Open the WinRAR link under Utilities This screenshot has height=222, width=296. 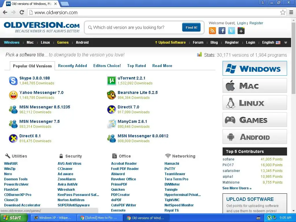[x=11, y=164]
